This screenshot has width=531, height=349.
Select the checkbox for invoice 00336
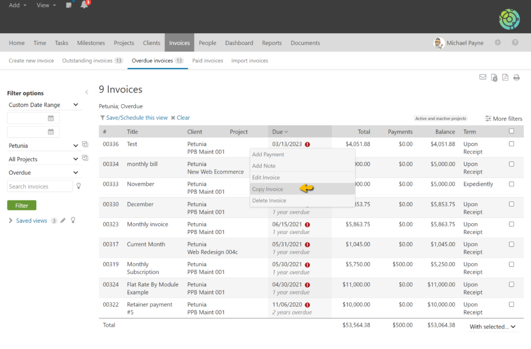(x=511, y=144)
